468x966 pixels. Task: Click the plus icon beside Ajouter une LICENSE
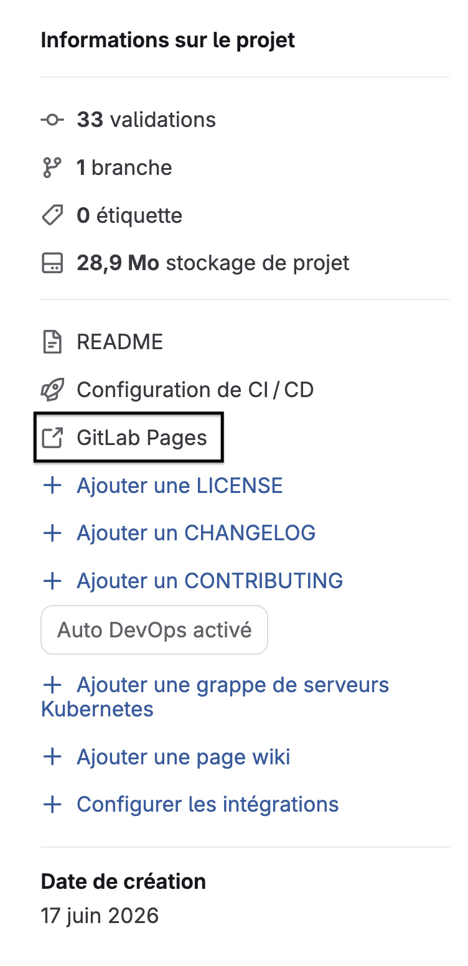coord(52,485)
